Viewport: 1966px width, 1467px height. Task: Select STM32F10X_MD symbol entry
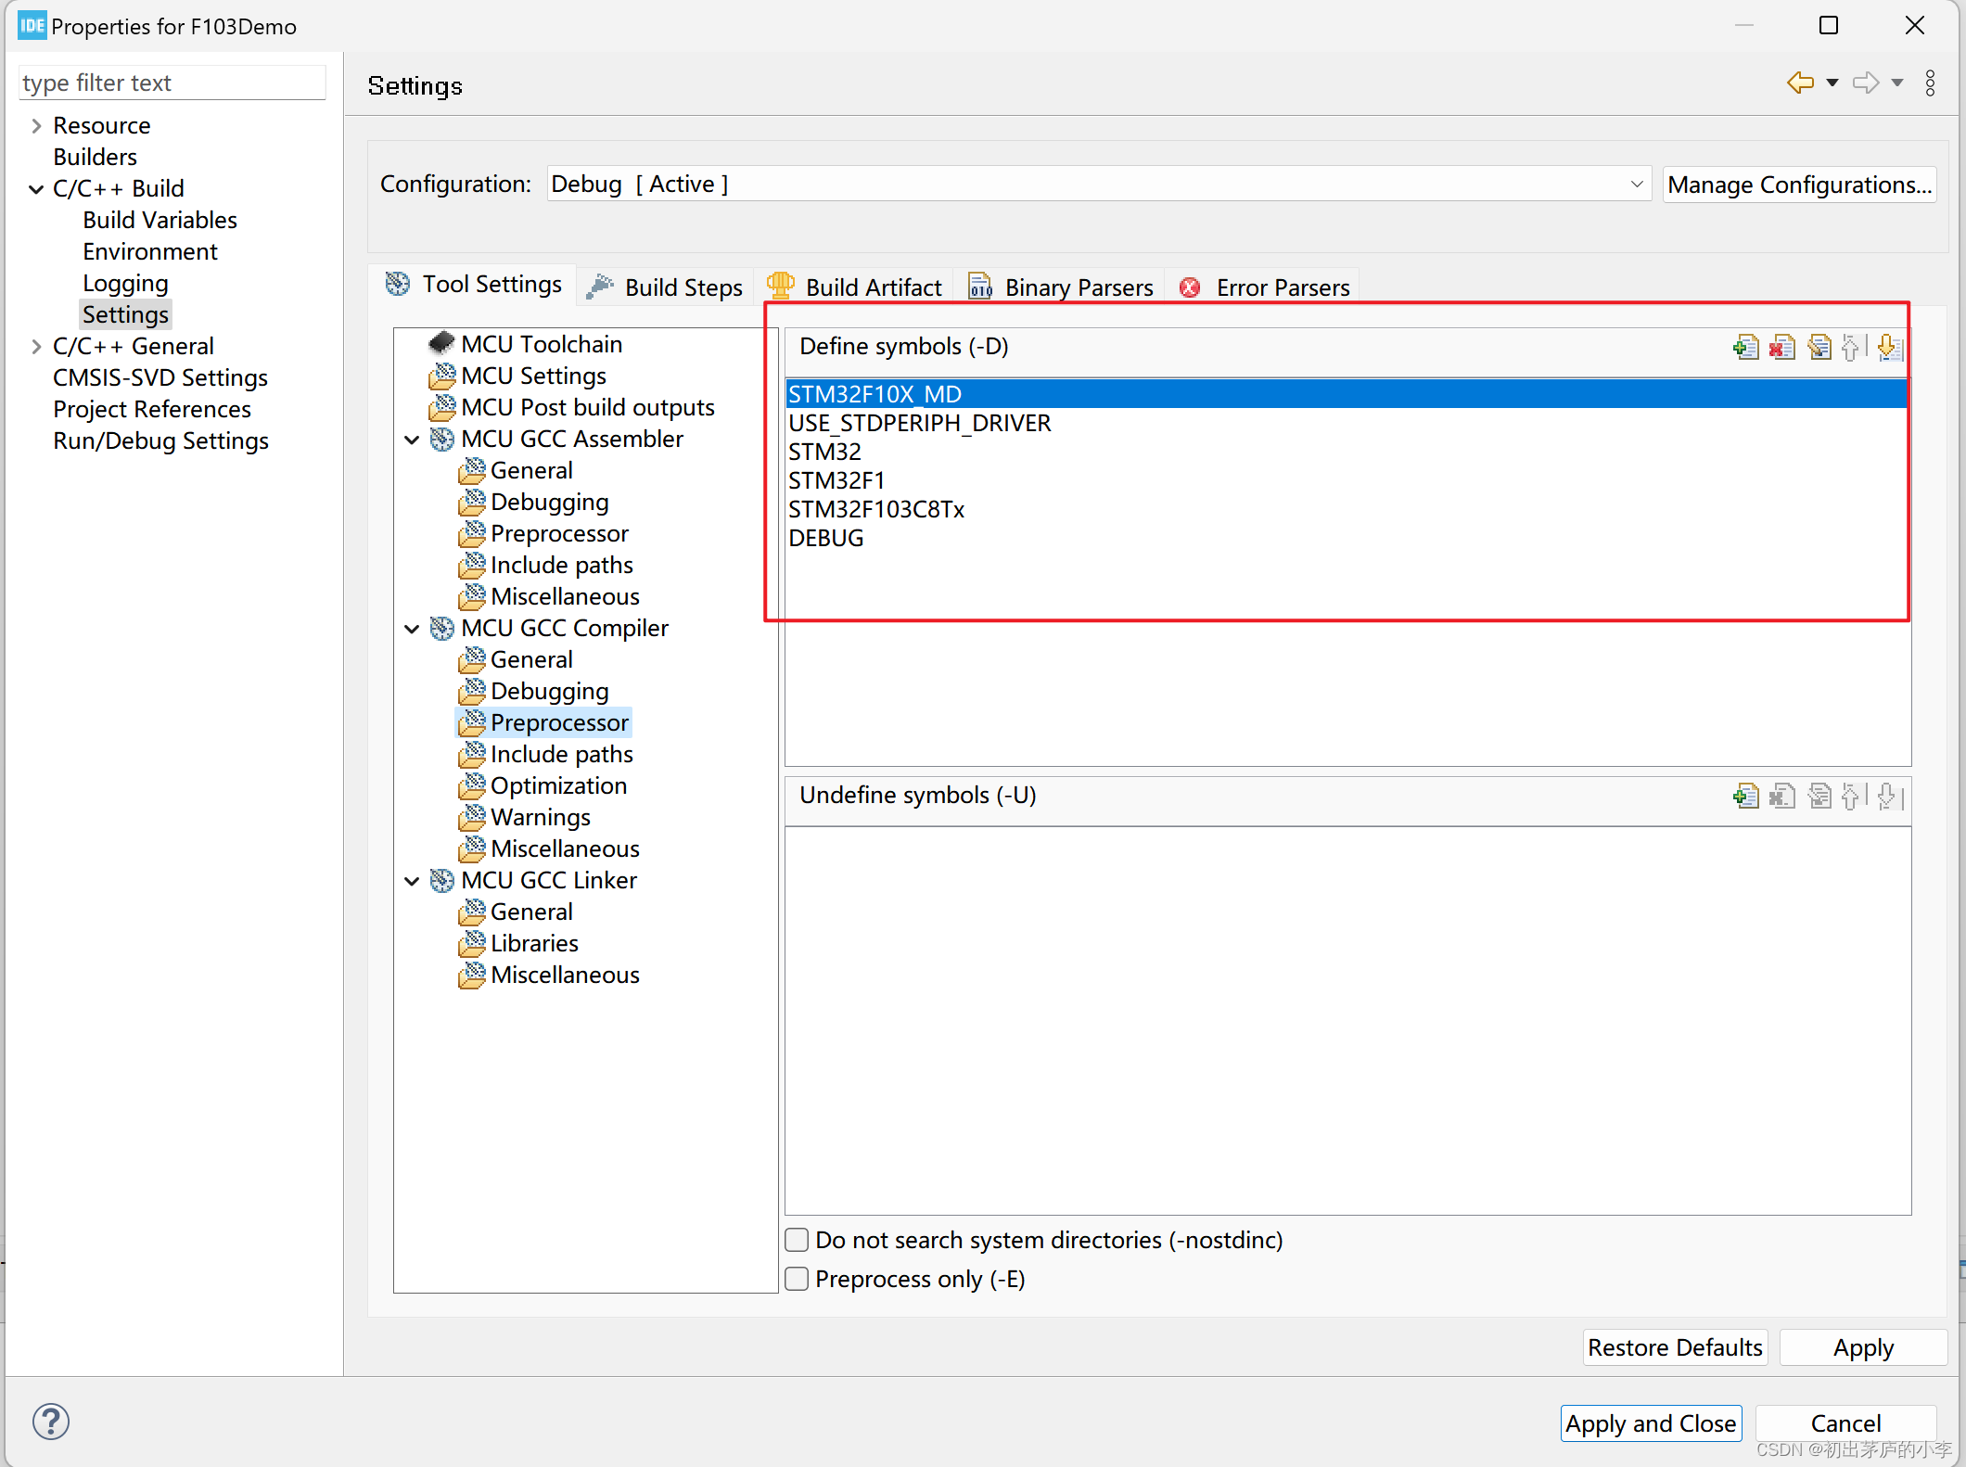(x=1346, y=394)
